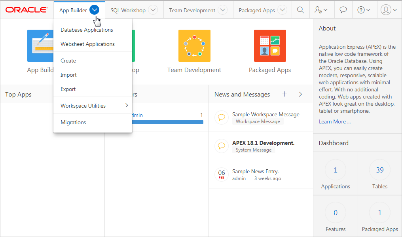Open the help question mark menu
The image size is (402, 237).
coord(364,10)
